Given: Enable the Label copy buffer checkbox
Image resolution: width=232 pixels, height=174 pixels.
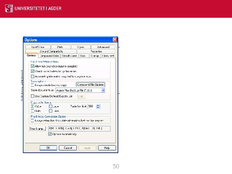Looking at the screenshot, I should coord(51,106).
